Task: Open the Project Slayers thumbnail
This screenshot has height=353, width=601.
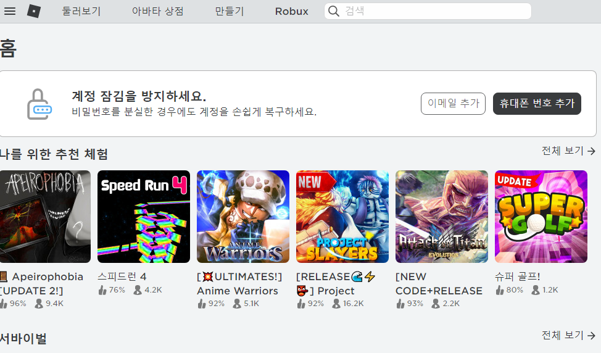Action: pos(342,217)
